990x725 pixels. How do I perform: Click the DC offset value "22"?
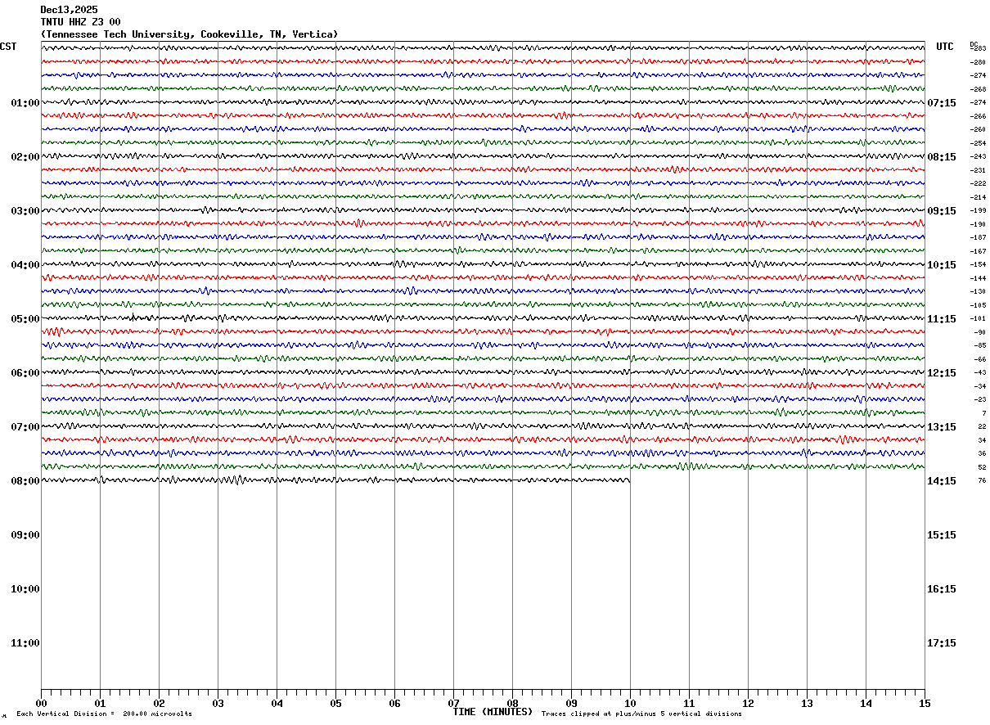(x=982, y=427)
